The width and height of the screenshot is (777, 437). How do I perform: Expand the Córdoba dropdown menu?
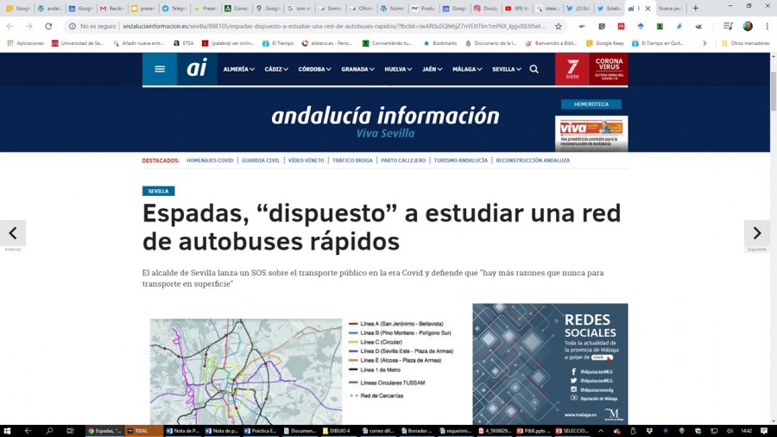coord(315,69)
